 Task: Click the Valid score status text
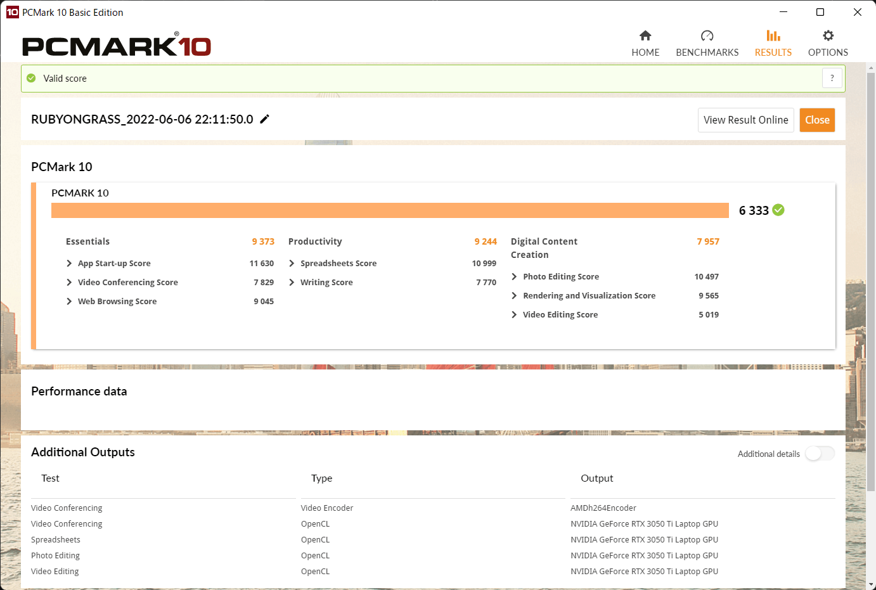(x=65, y=79)
